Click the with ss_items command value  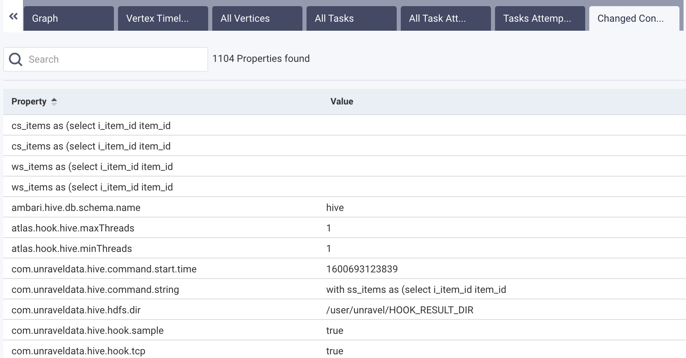[x=416, y=290]
